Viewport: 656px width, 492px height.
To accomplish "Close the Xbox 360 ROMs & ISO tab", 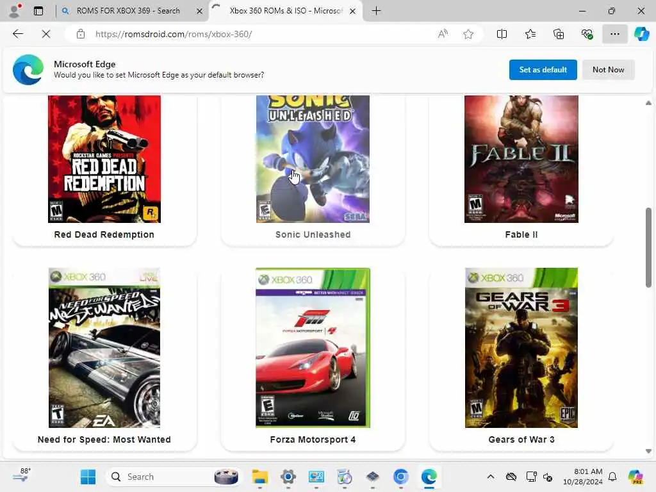I will pos(353,12).
